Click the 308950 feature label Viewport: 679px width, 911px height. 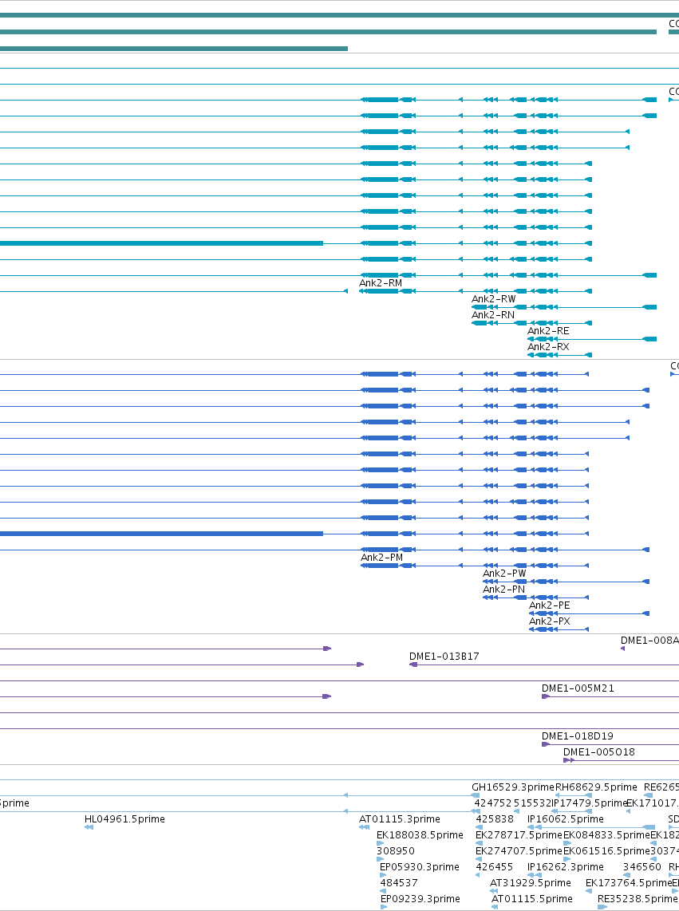coord(395,851)
